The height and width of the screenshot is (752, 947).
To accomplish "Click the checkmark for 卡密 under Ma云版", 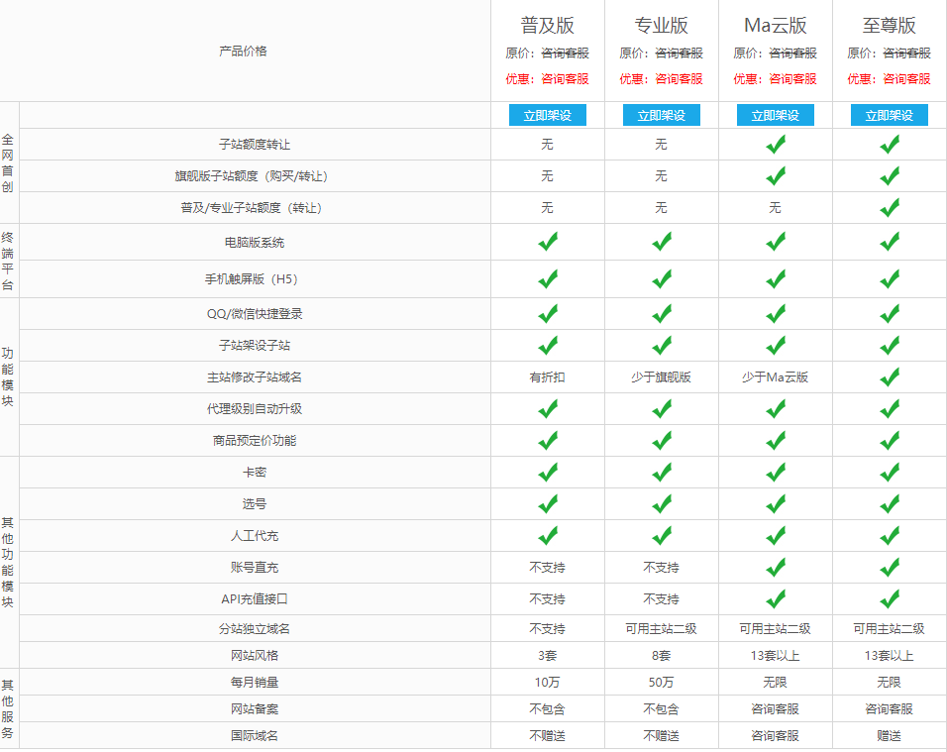I will [776, 472].
